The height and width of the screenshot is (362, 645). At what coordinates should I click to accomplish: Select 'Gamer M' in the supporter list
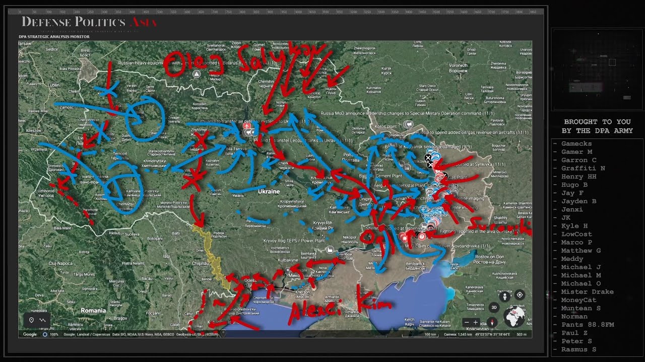576,152
